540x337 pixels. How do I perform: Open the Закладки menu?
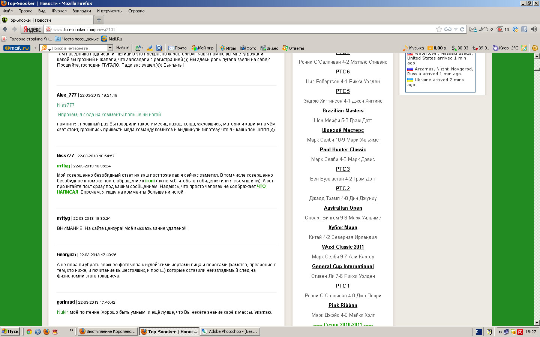(82, 11)
